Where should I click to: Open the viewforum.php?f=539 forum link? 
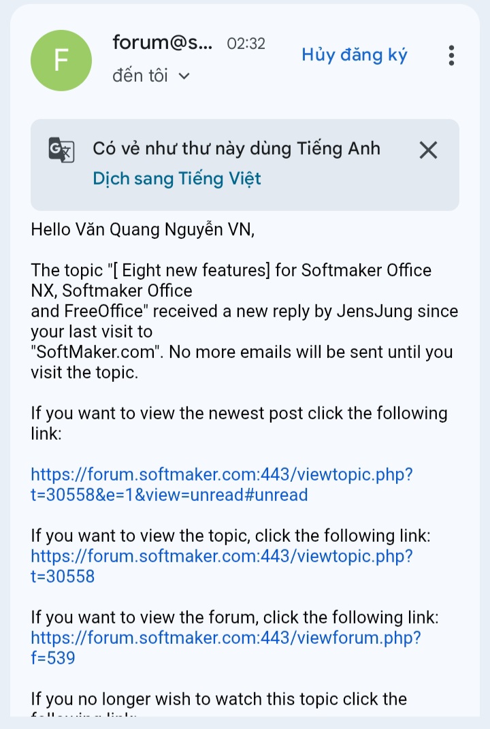[x=226, y=647]
